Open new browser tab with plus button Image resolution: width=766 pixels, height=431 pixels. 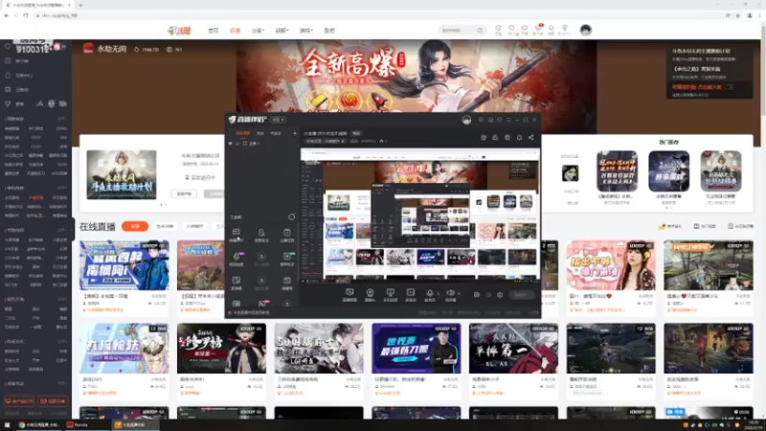[x=80, y=5]
